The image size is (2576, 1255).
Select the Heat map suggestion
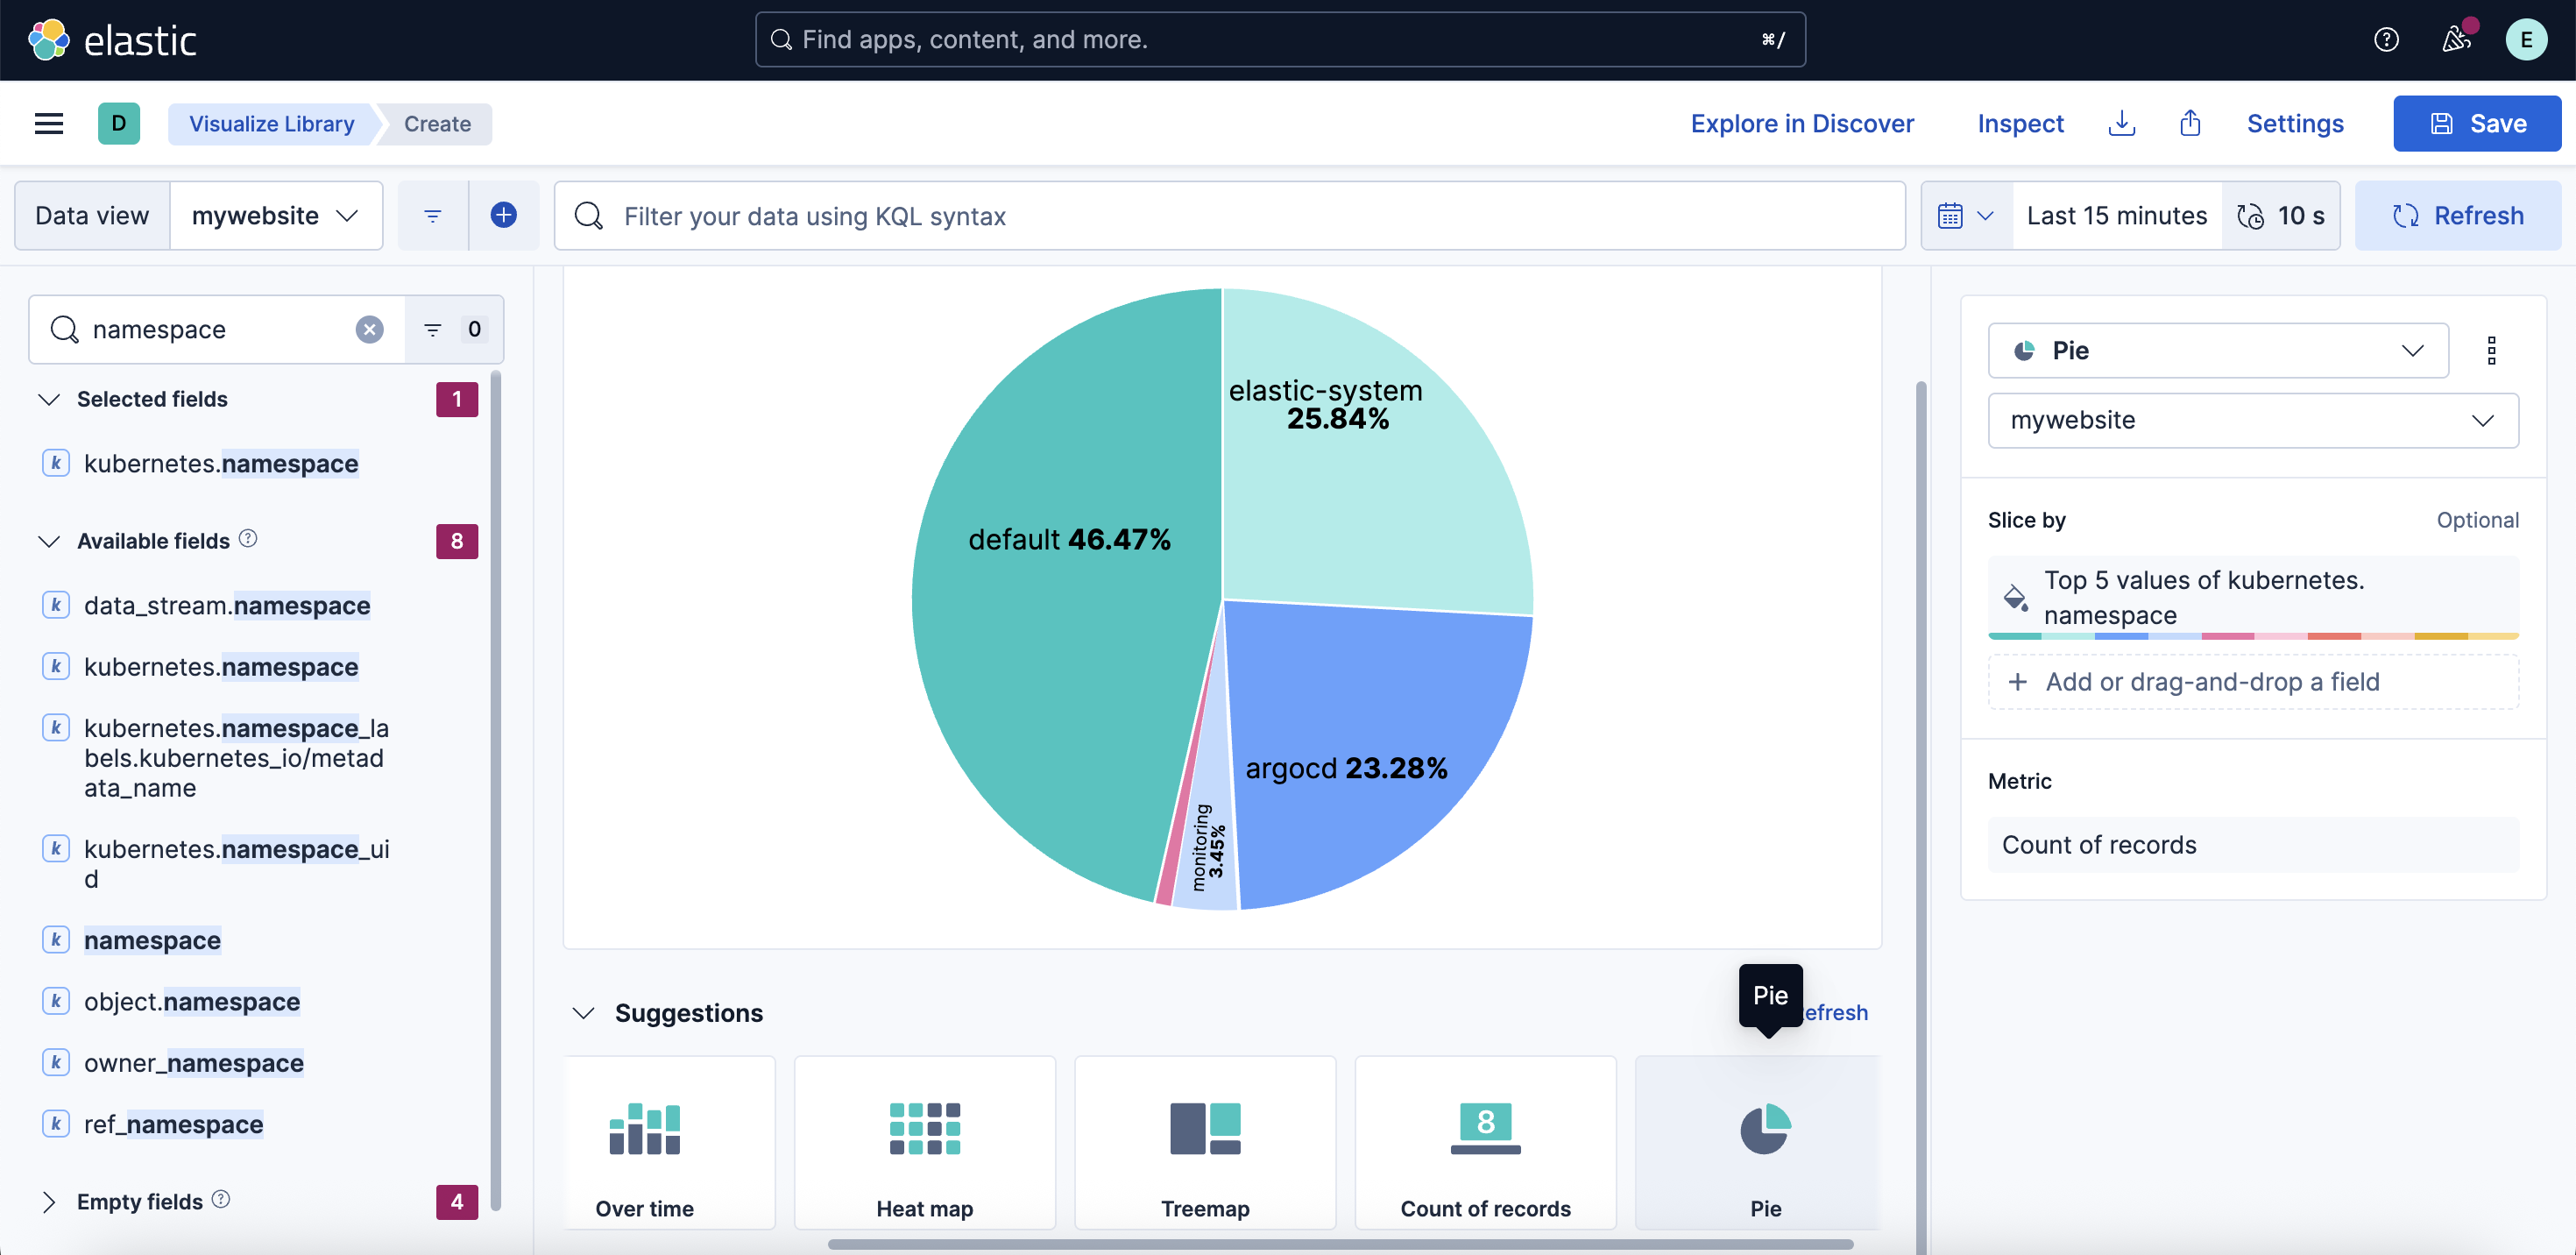pos(924,1142)
